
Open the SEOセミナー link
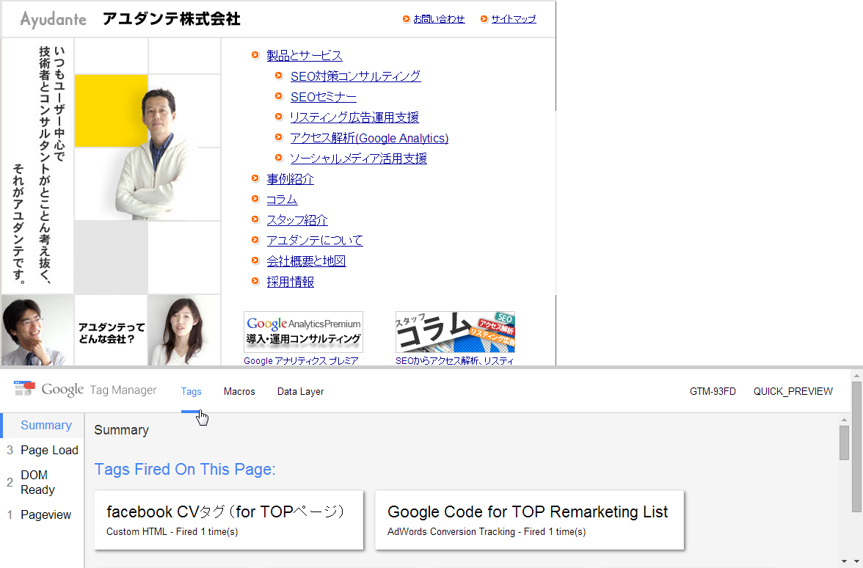point(324,97)
